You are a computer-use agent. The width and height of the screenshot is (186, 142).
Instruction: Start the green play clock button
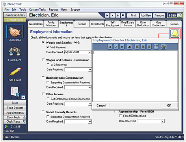[x=6, y=127]
